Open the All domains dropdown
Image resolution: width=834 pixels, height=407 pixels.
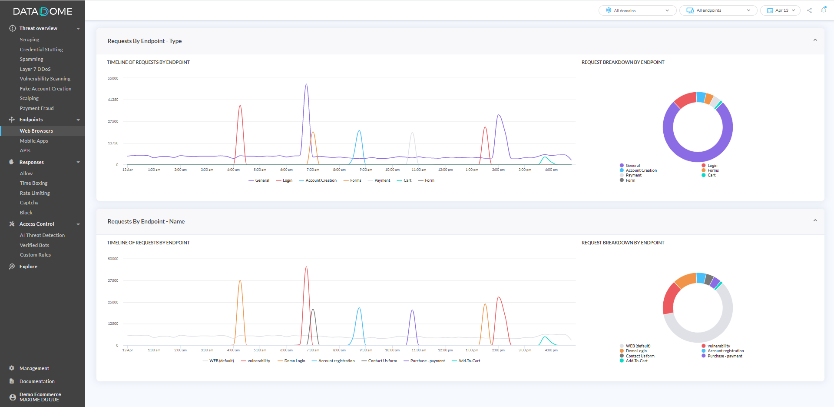pyautogui.click(x=637, y=10)
